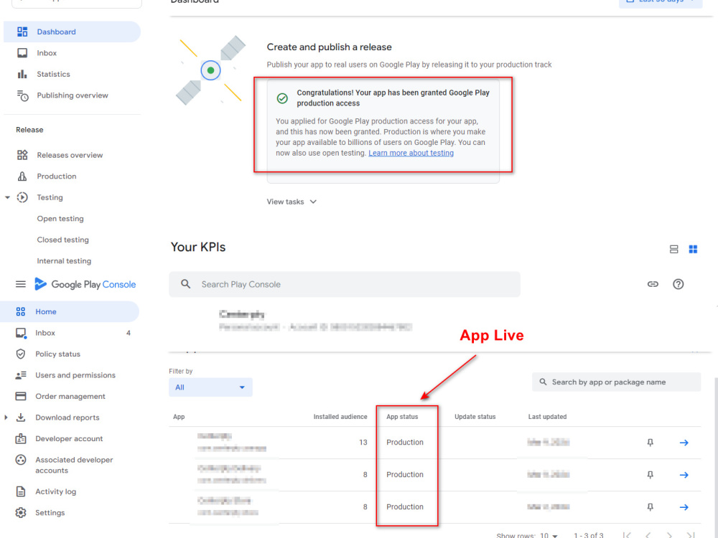Switch KPIs to list view
This screenshot has width=718, height=538.
click(673, 250)
